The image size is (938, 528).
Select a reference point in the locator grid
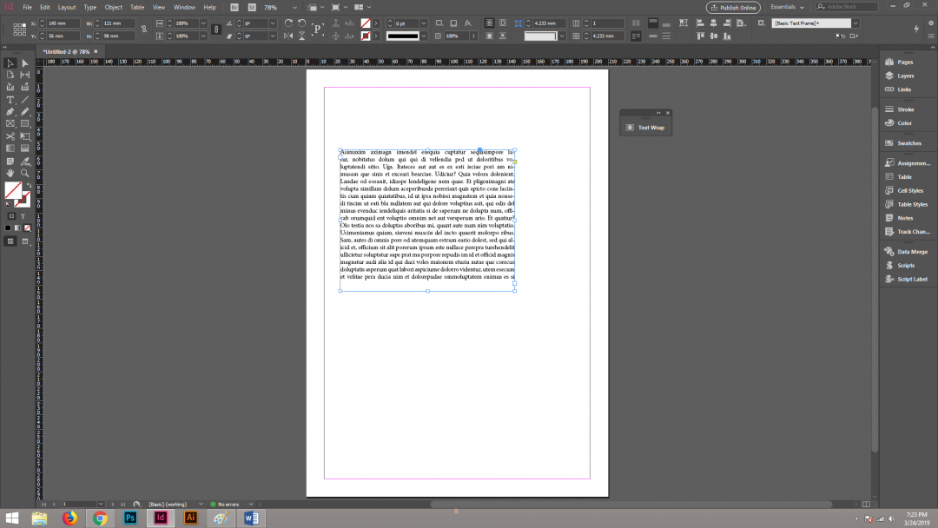19,30
